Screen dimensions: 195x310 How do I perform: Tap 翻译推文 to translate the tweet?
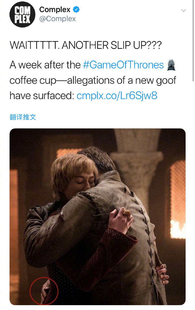pyautogui.click(x=23, y=117)
